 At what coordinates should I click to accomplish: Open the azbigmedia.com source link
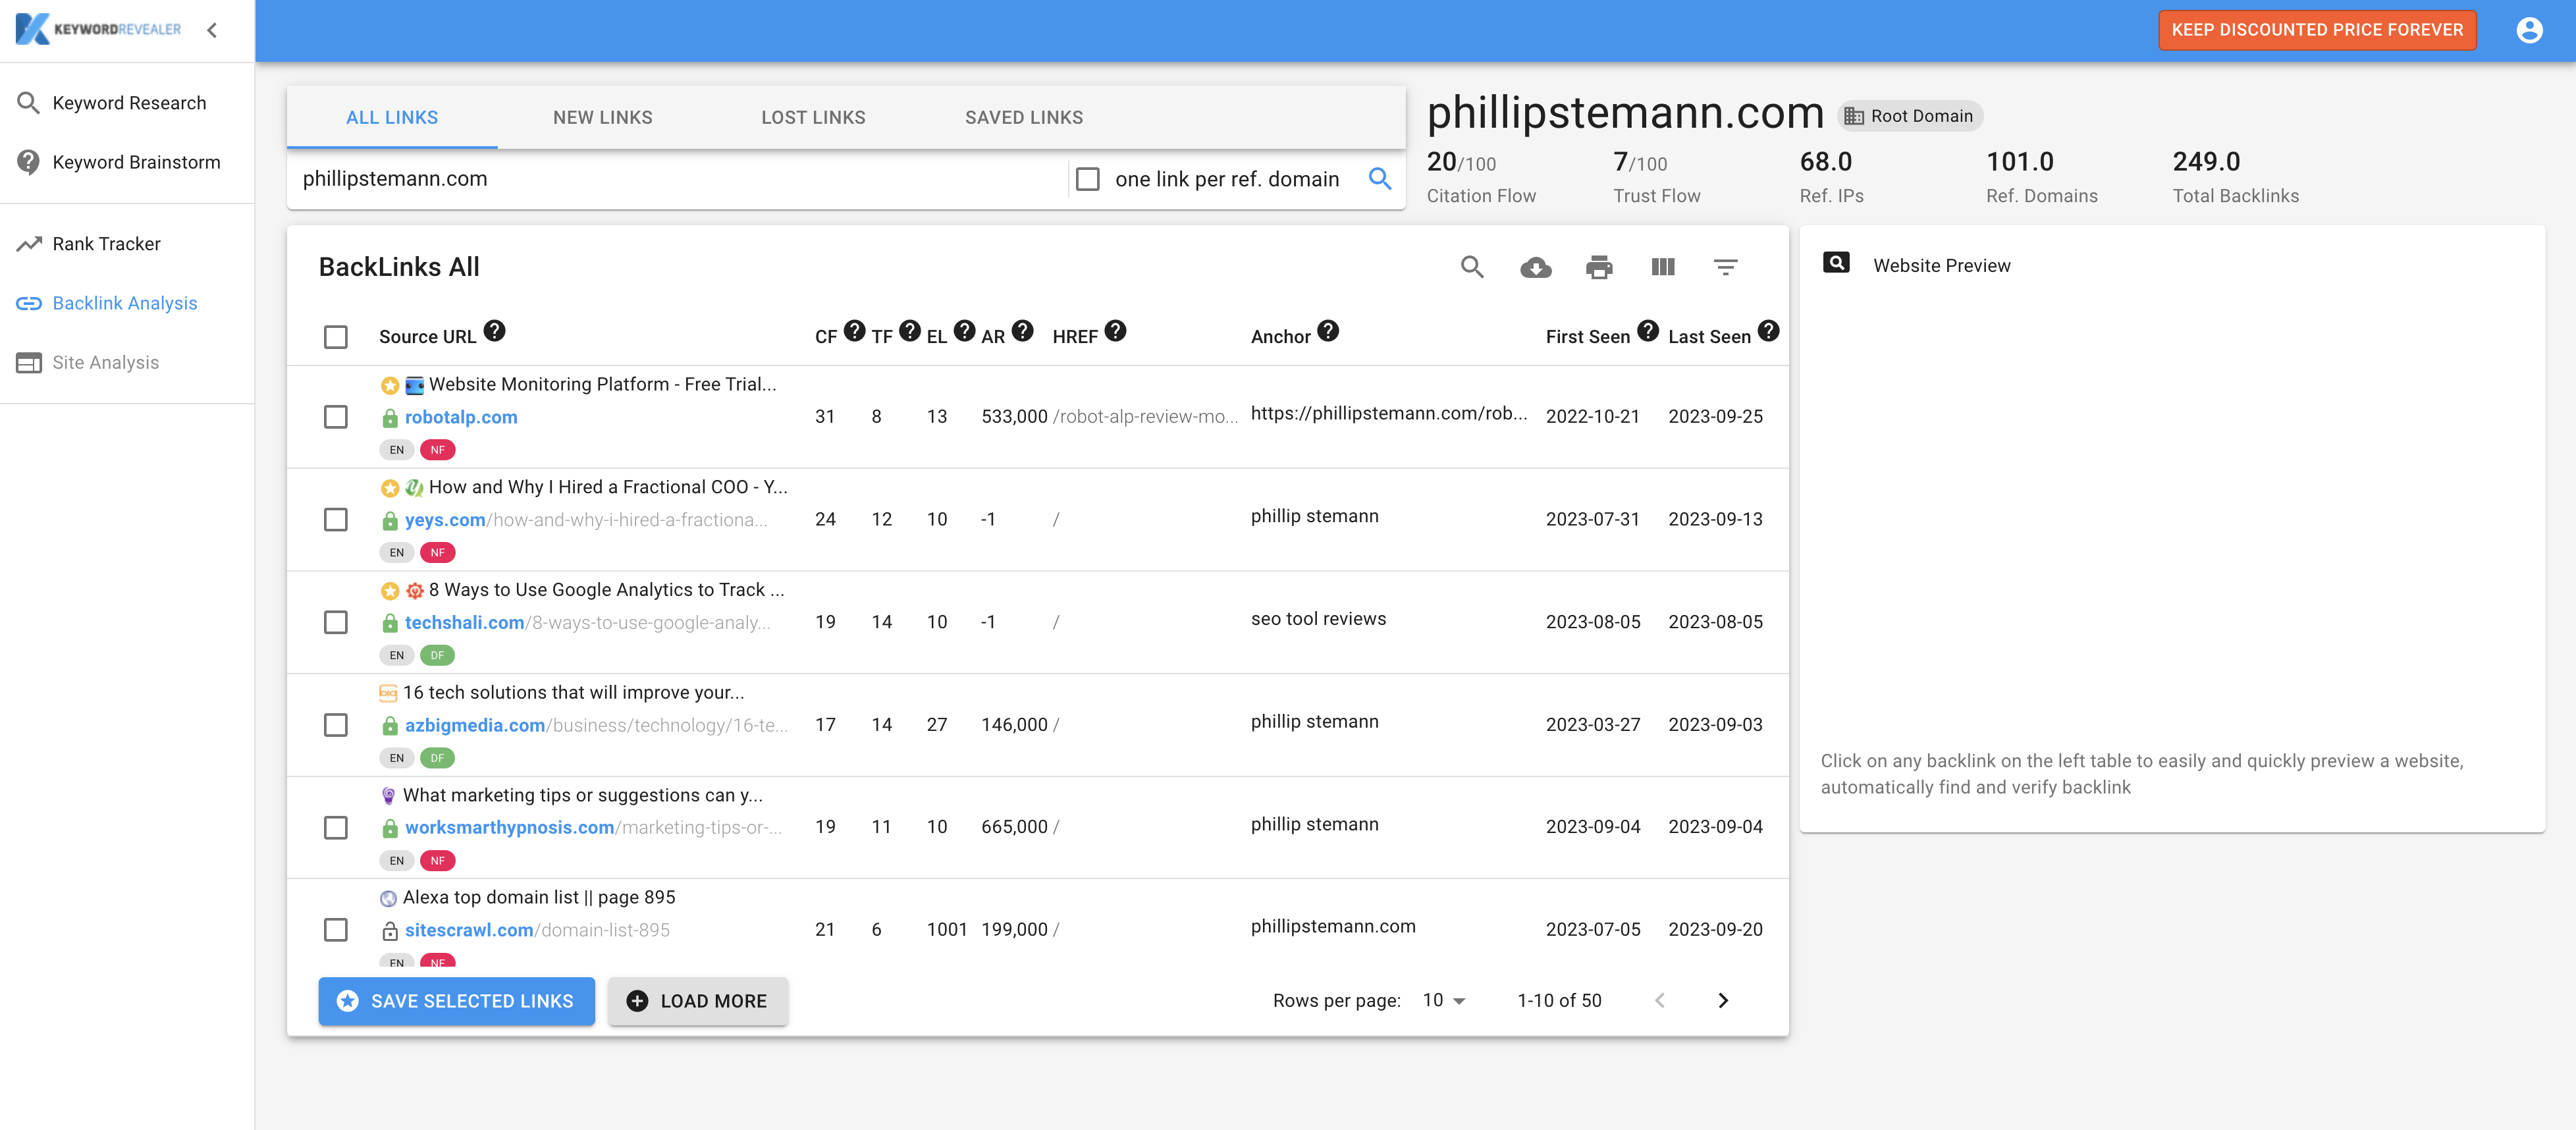474,725
